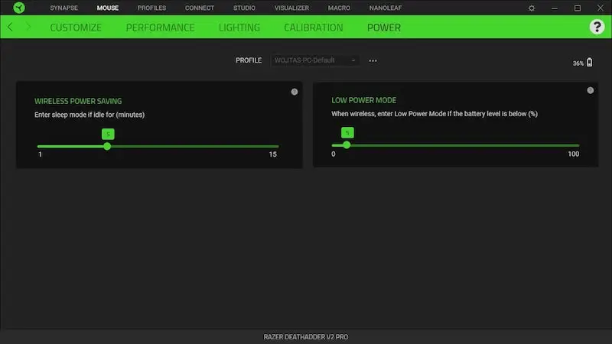The height and width of the screenshot is (344, 612).
Task: Open the Customize sub-tab
Action: coord(76,28)
